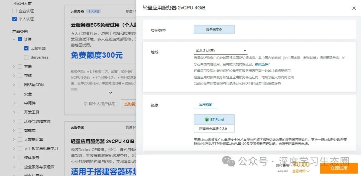
Task: Check the 网络与CDN checkbox
Action: click(x=20, y=85)
